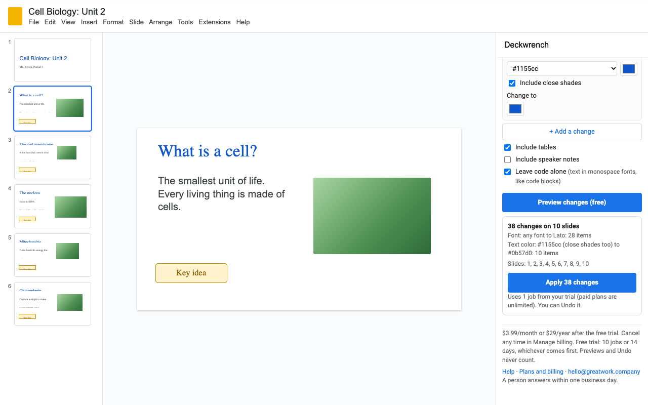The width and height of the screenshot is (648, 405).
Task: Click the 'Key idea' callout box
Action: tap(191, 273)
